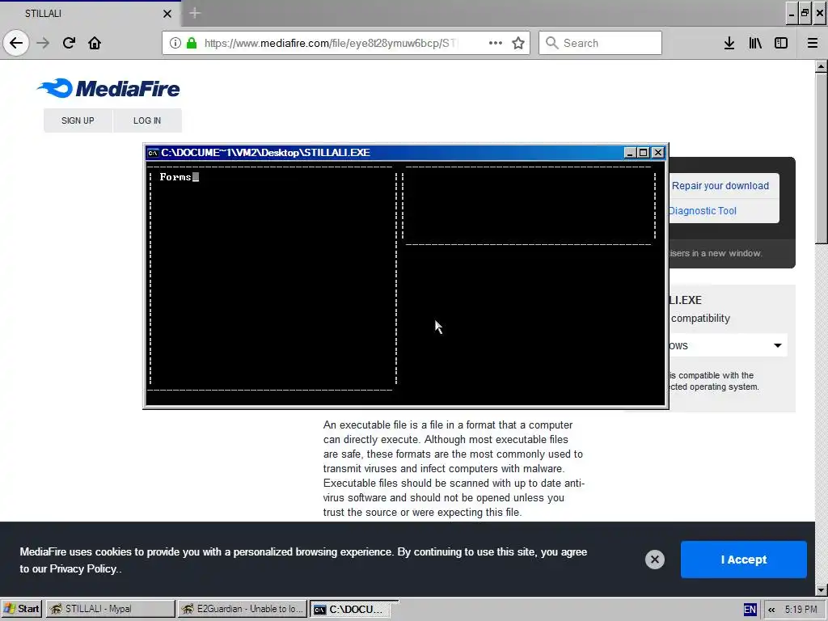Viewport: 828px width, 621px height.
Task: Close the STILLALI.EXE console window
Action: coord(658,153)
